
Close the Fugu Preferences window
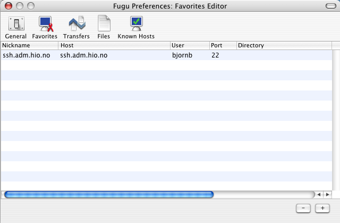point(8,6)
